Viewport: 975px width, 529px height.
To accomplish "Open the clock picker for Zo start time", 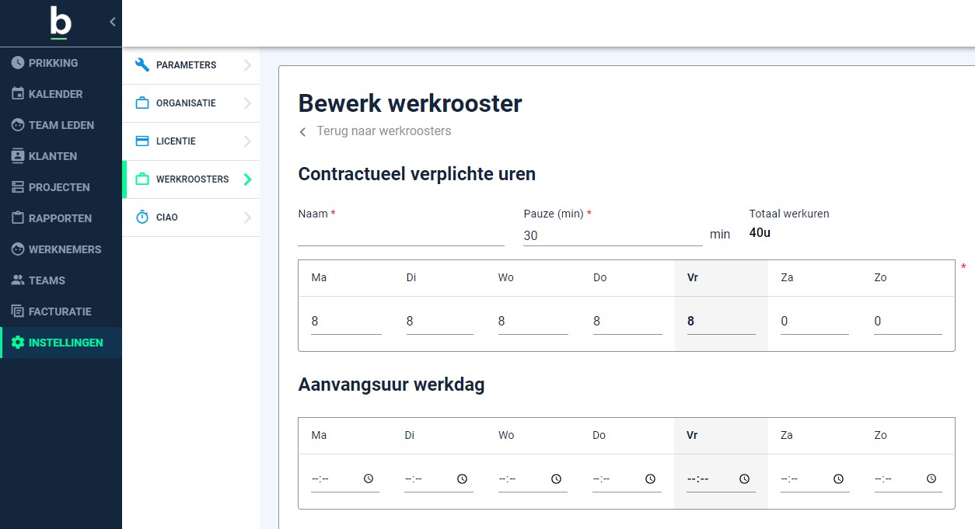I will coord(931,479).
